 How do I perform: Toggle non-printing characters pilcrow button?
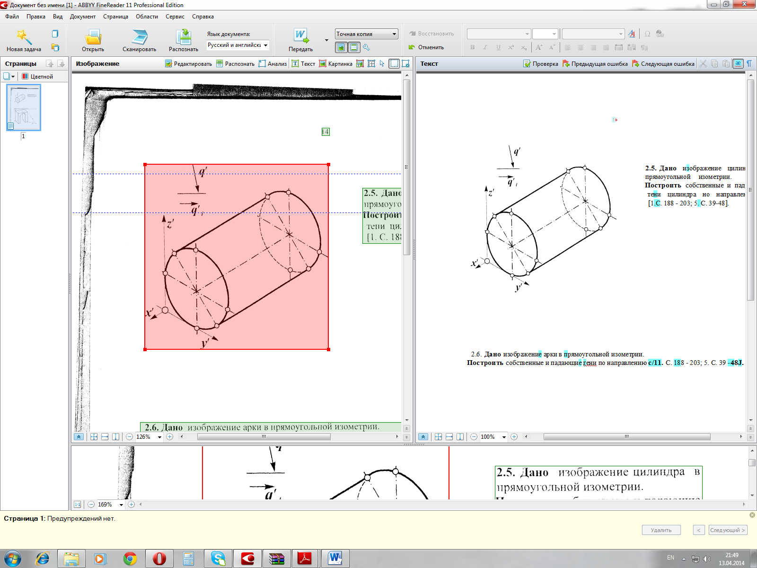tap(749, 64)
